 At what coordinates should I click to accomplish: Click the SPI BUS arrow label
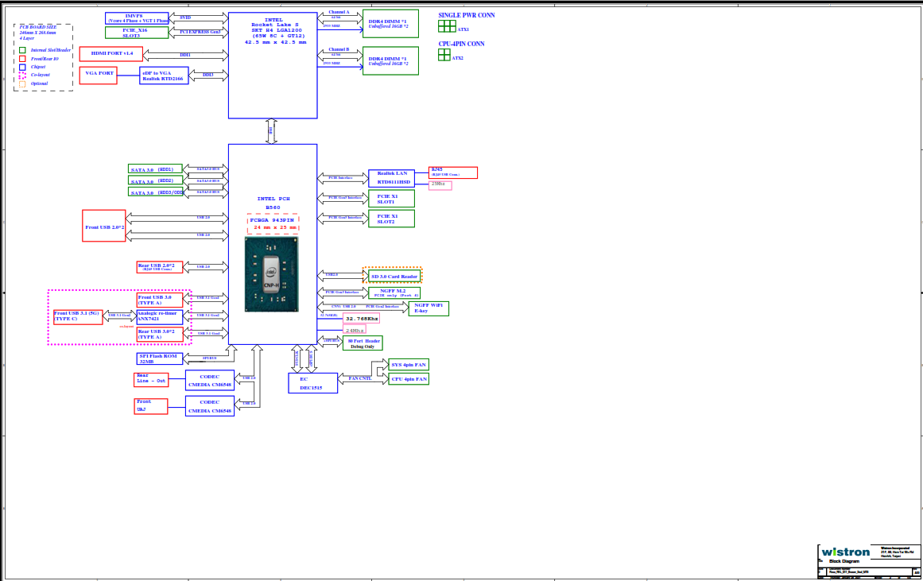tap(209, 358)
